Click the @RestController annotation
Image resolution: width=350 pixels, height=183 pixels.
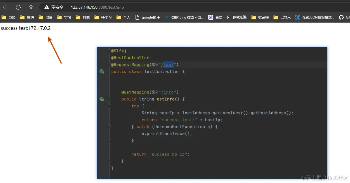(x=130, y=58)
